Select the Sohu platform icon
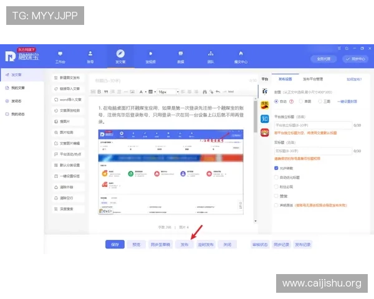The width and height of the screenshot is (374, 299). (265, 105)
